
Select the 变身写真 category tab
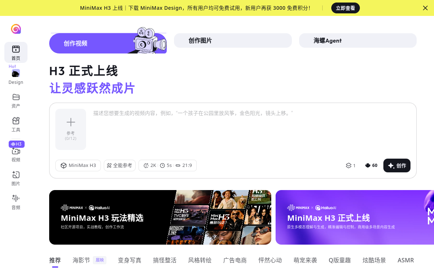[x=129, y=260]
